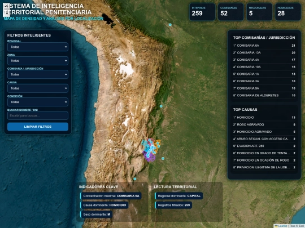Click the Comisaria 4A ranking row
This screenshot has width=305, height=228.
pyautogui.click(x=264, y=60)
